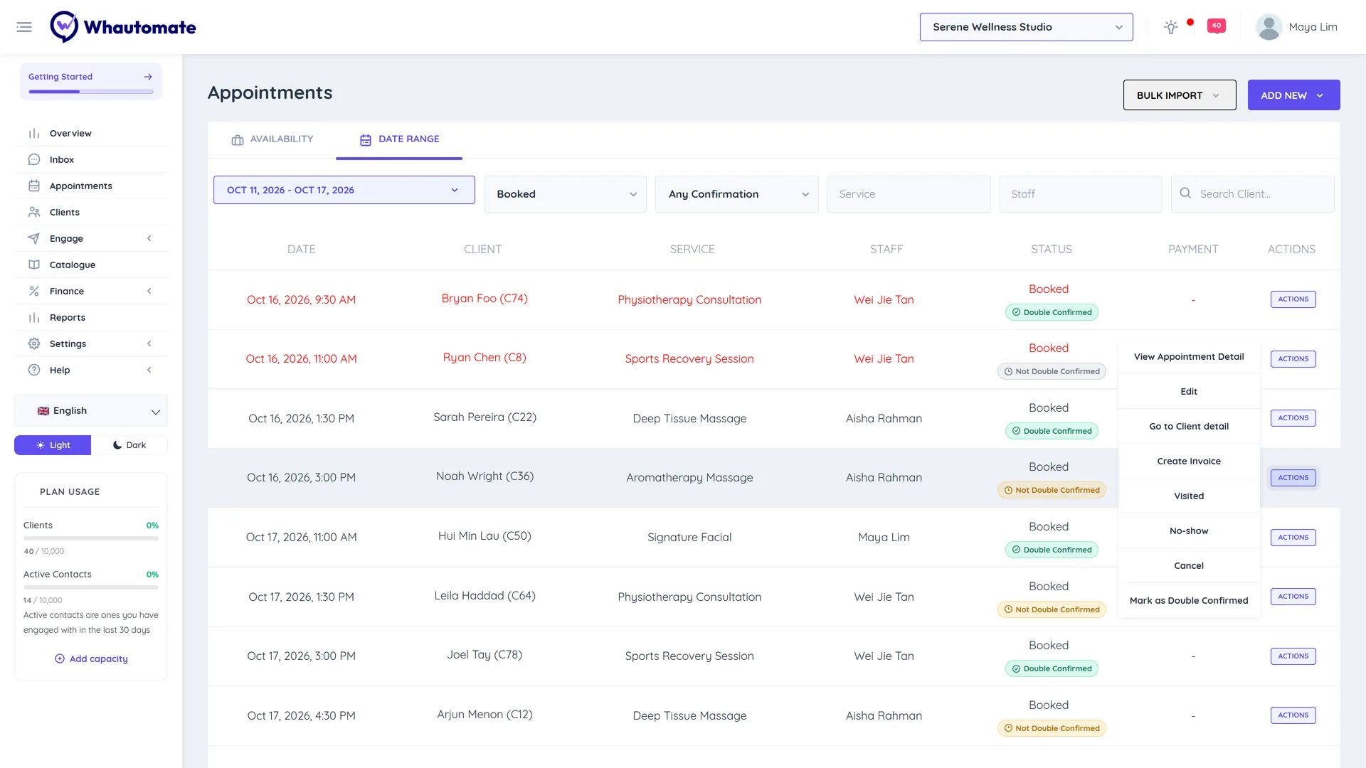Open the notifications badge showing 40
This screenshot has height=768, width=1366.
click(x=1217, y=26)
